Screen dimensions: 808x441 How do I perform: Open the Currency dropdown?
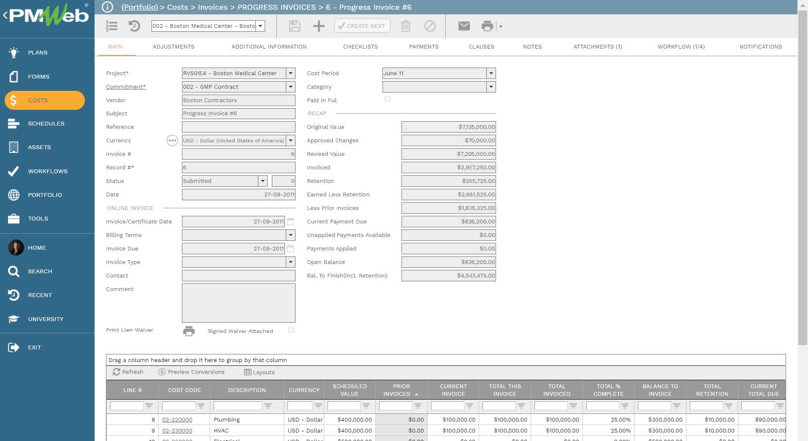coord(290,140)
